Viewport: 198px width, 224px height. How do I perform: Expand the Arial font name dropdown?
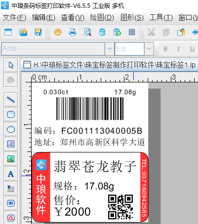pos(110,49)
